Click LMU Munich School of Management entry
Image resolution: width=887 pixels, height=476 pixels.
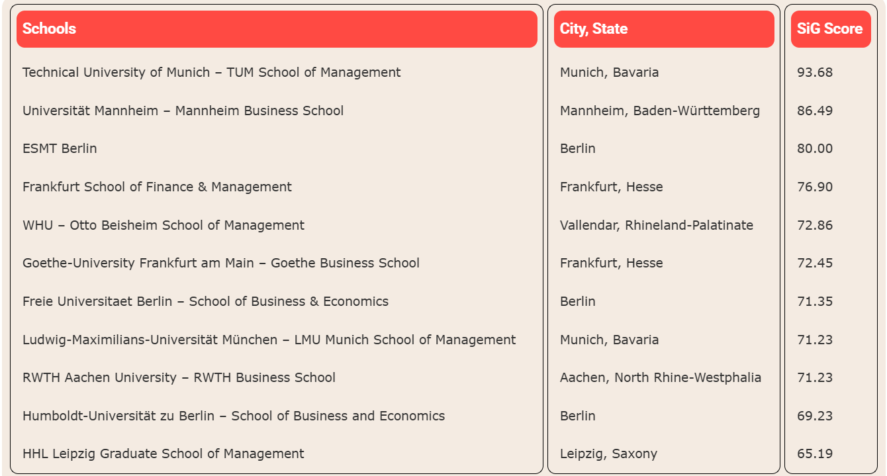point(269,340)
